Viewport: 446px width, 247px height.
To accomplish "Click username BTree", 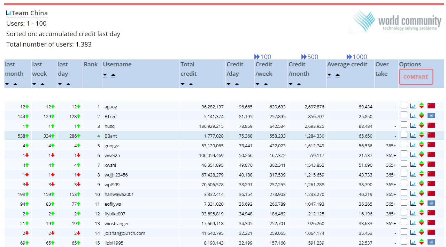I will tap(110, 116).
